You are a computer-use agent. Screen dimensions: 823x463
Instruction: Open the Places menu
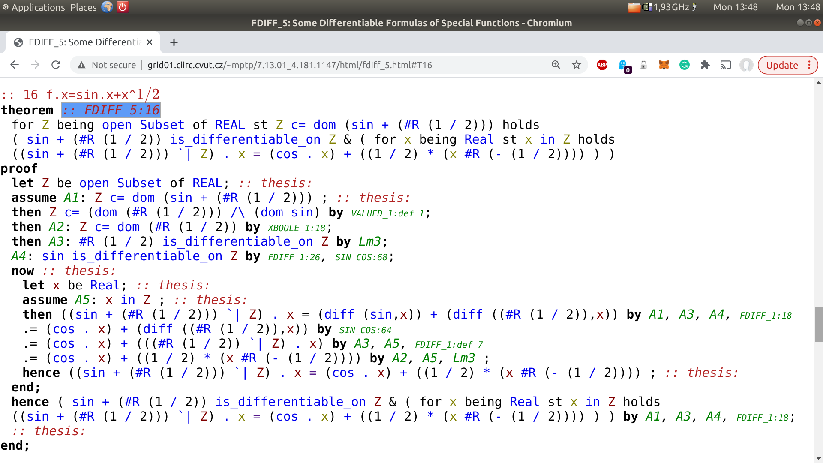[x=84, y=7]
